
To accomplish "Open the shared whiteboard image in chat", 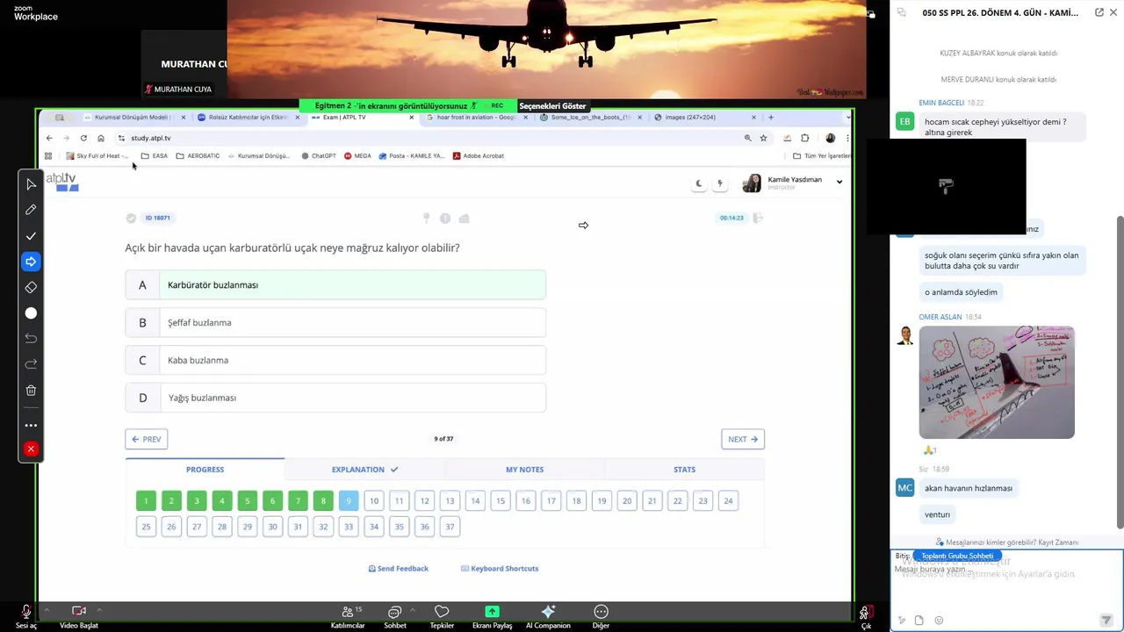I will point(997,382).
